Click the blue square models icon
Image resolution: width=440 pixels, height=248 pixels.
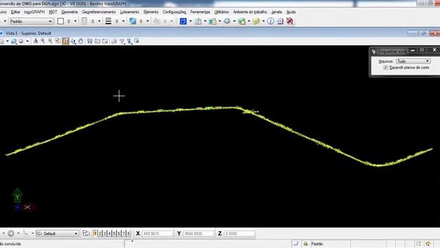click(x=183, y=21)
